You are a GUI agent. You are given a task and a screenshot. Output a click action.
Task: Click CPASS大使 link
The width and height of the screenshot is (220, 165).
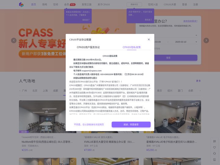(170, 5)
